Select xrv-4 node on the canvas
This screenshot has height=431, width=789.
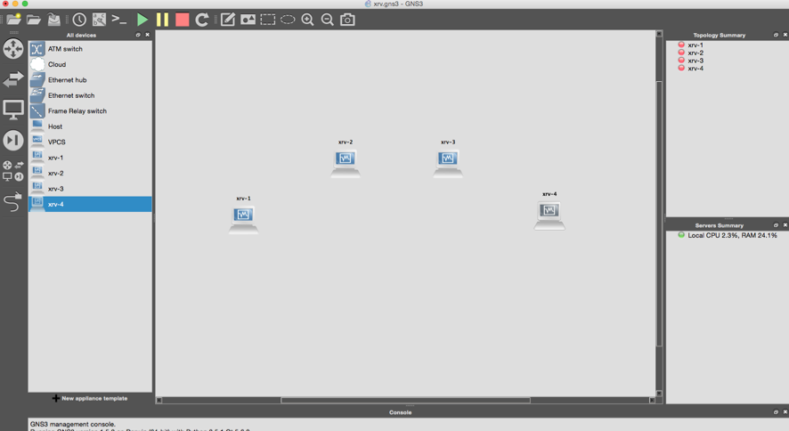coord(549,215)
